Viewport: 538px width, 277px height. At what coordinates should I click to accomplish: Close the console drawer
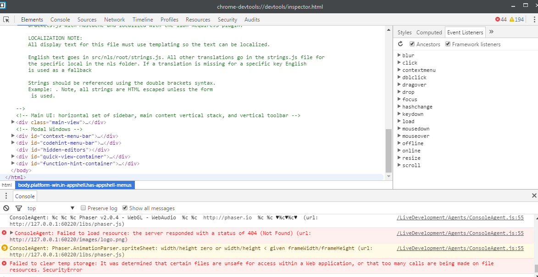pyautogui.click(x=534, y=196)
